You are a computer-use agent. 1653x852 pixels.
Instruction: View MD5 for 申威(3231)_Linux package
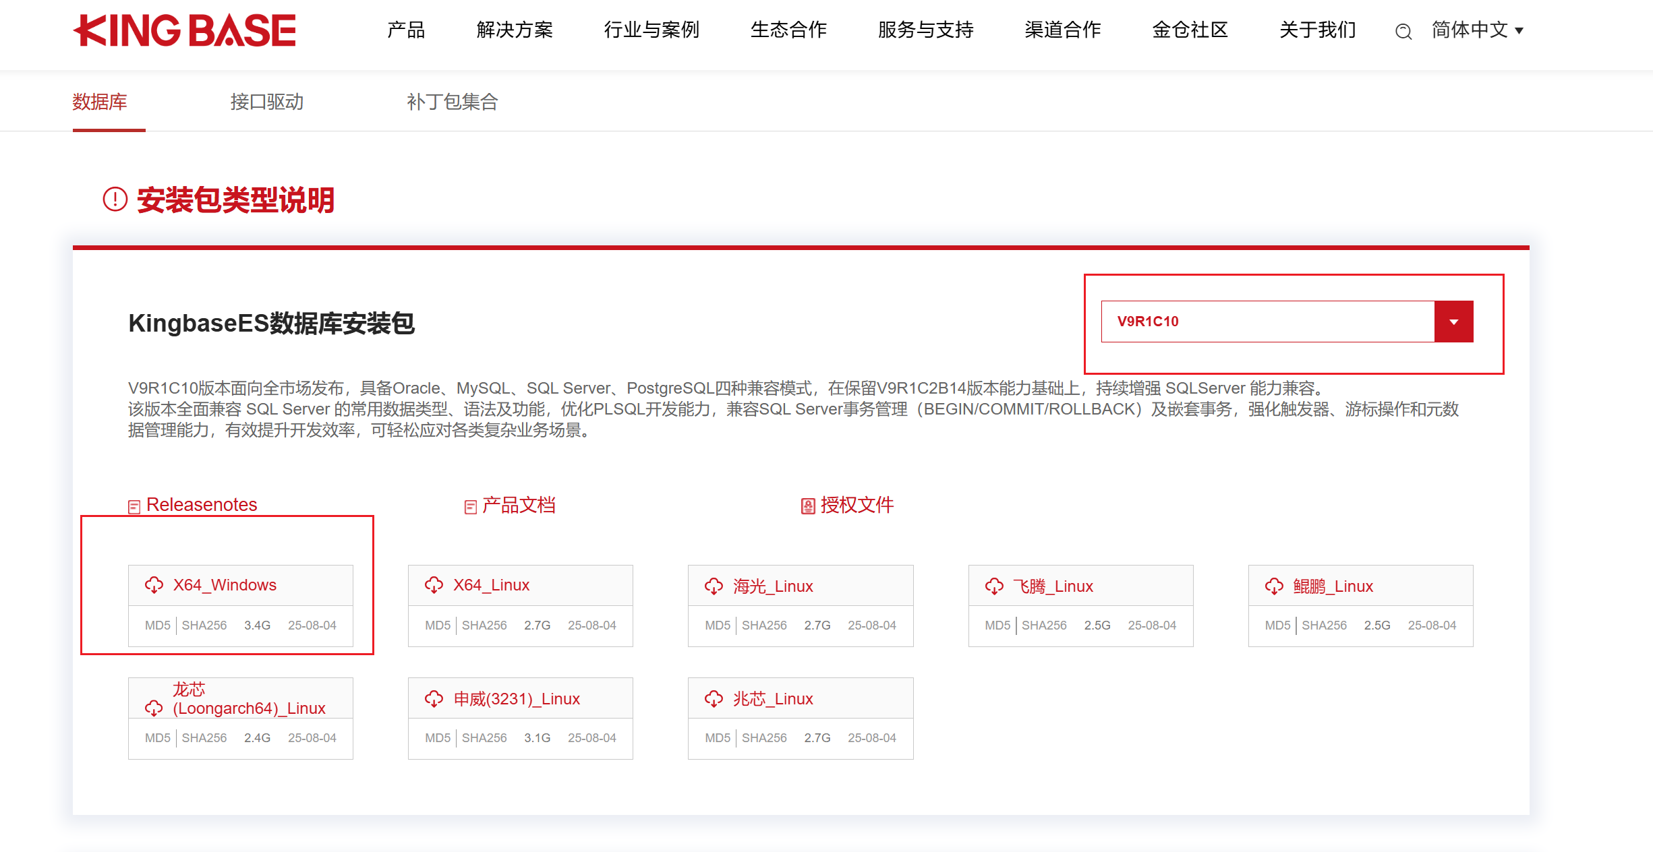[438, 738]
